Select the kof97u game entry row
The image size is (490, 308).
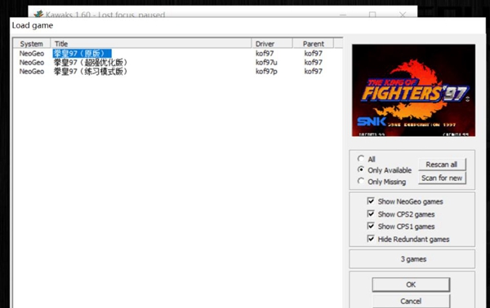pos(178,63)
